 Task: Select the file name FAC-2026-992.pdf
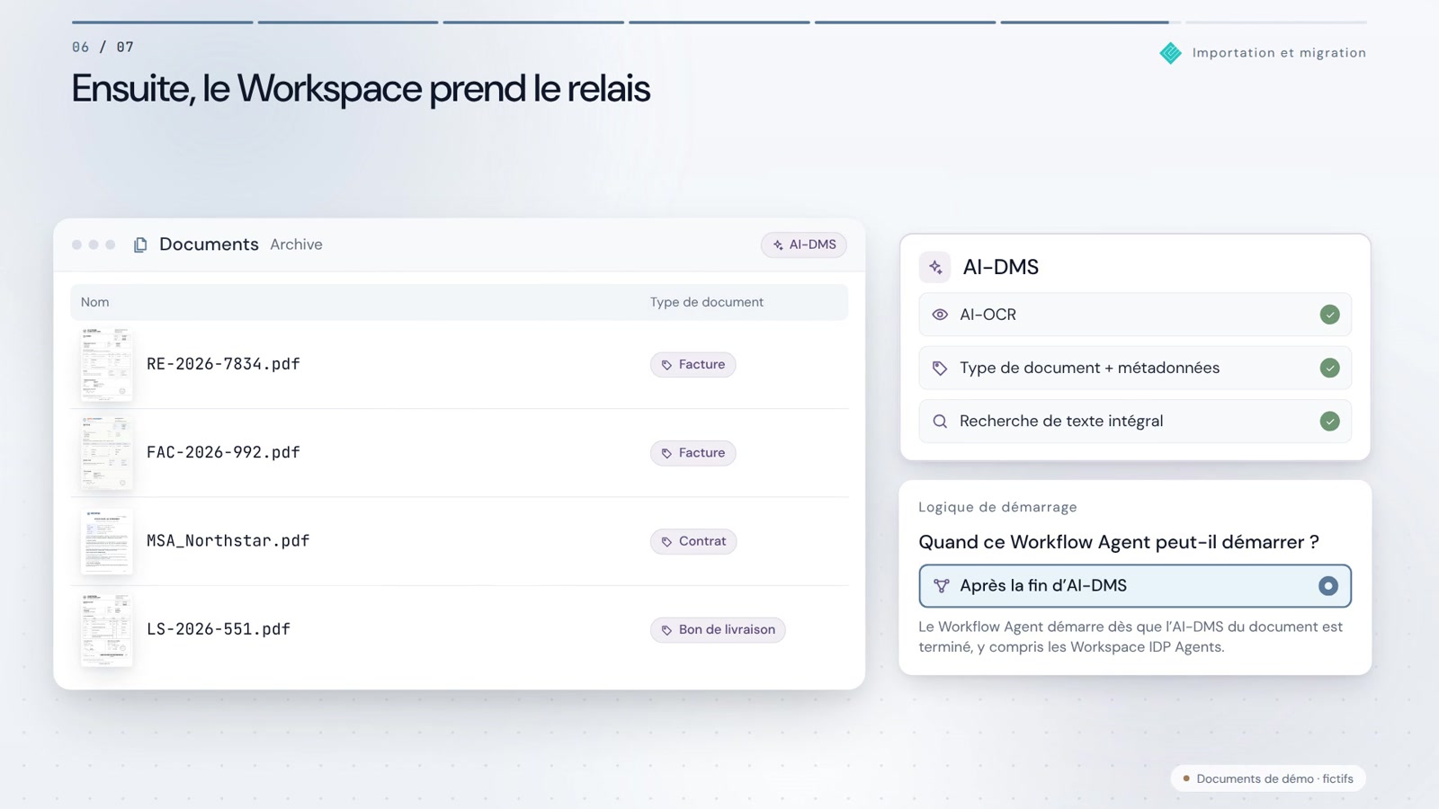coord(223,452)
